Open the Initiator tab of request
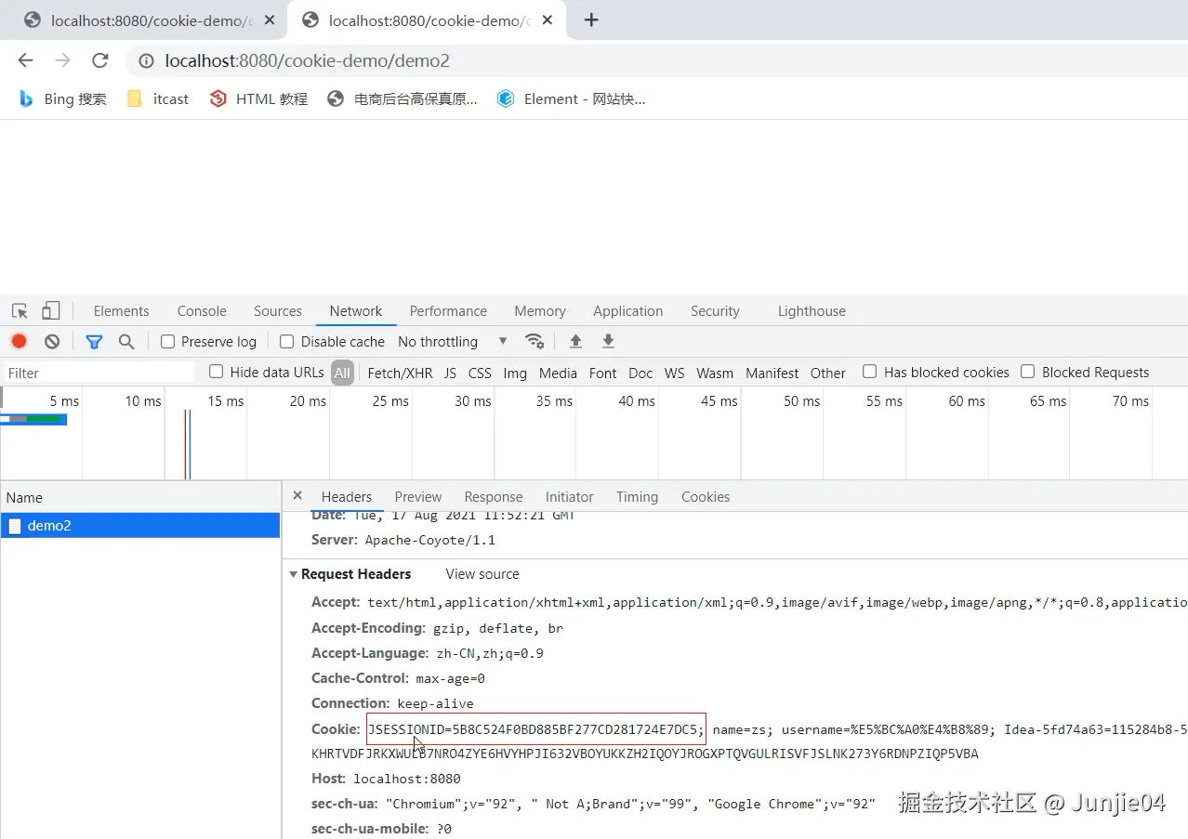Screen dimensions: 1188x839 coord(570,497)
